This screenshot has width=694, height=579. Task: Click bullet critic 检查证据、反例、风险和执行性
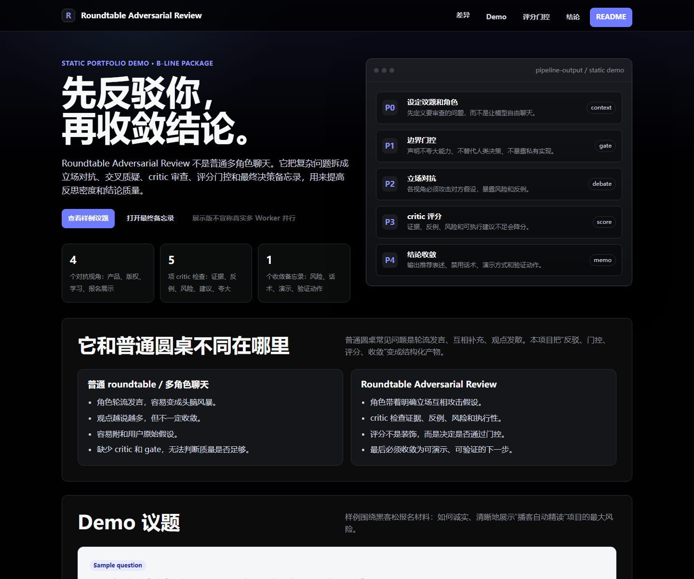tap(438, 418)
